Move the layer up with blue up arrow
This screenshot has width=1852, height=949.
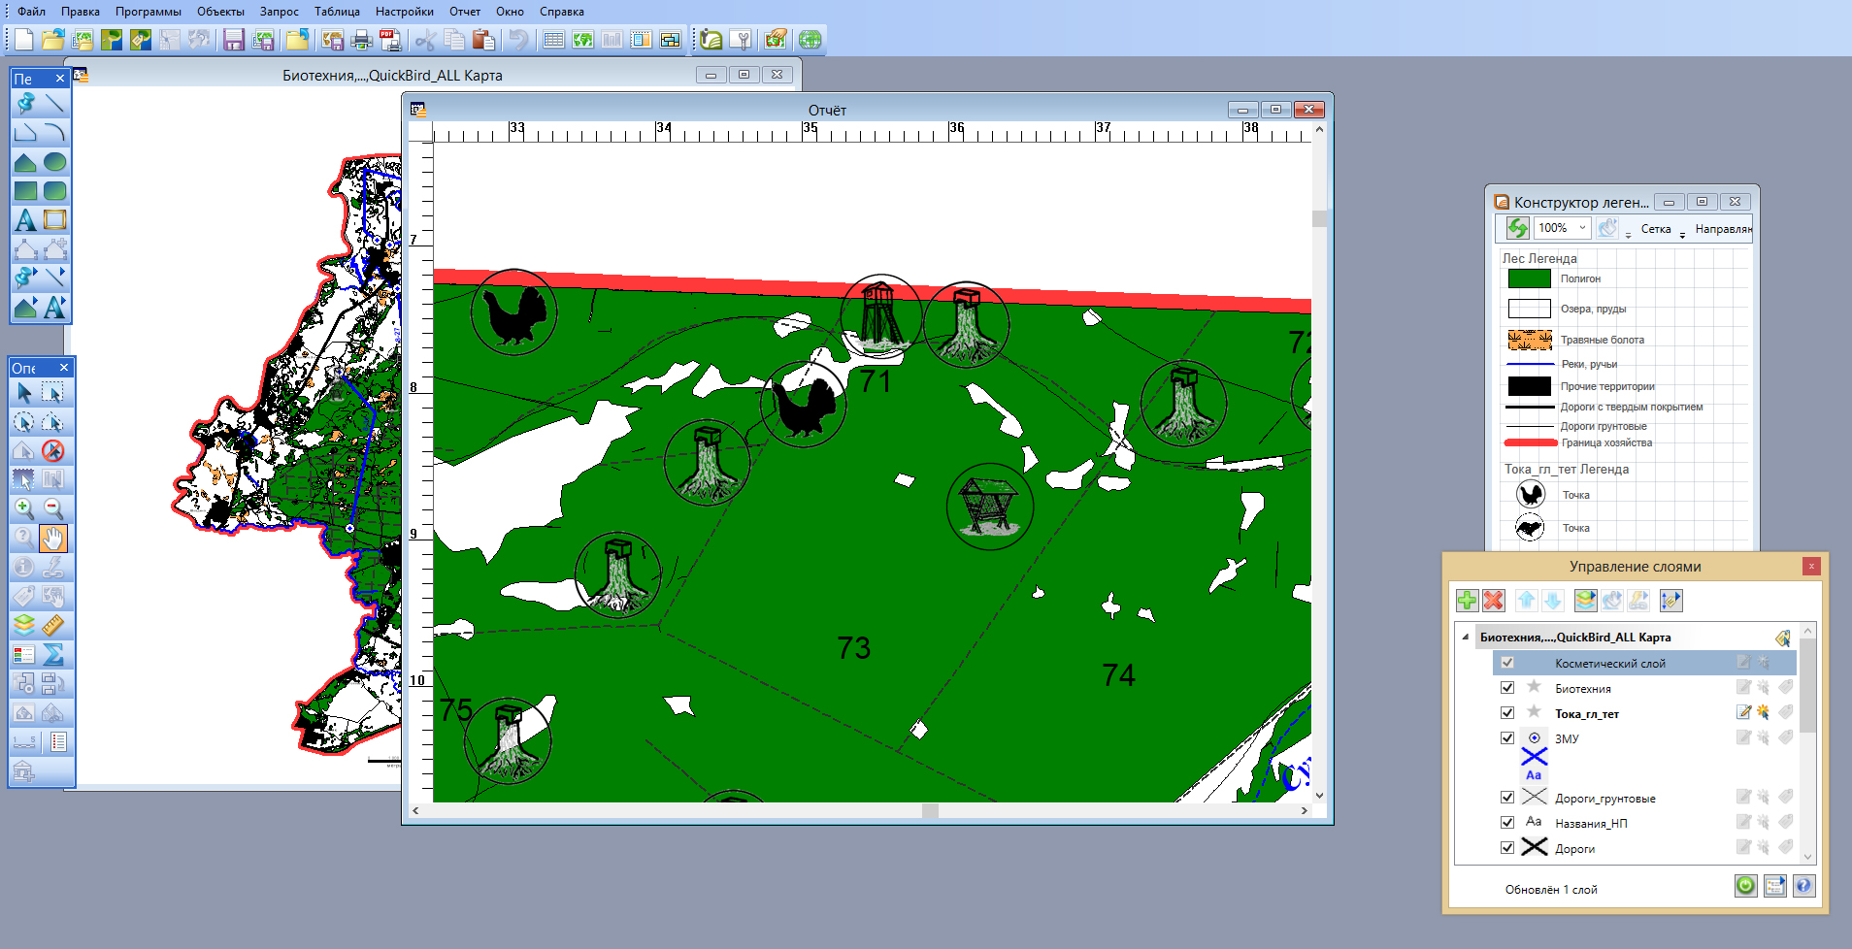(1527, 601)
